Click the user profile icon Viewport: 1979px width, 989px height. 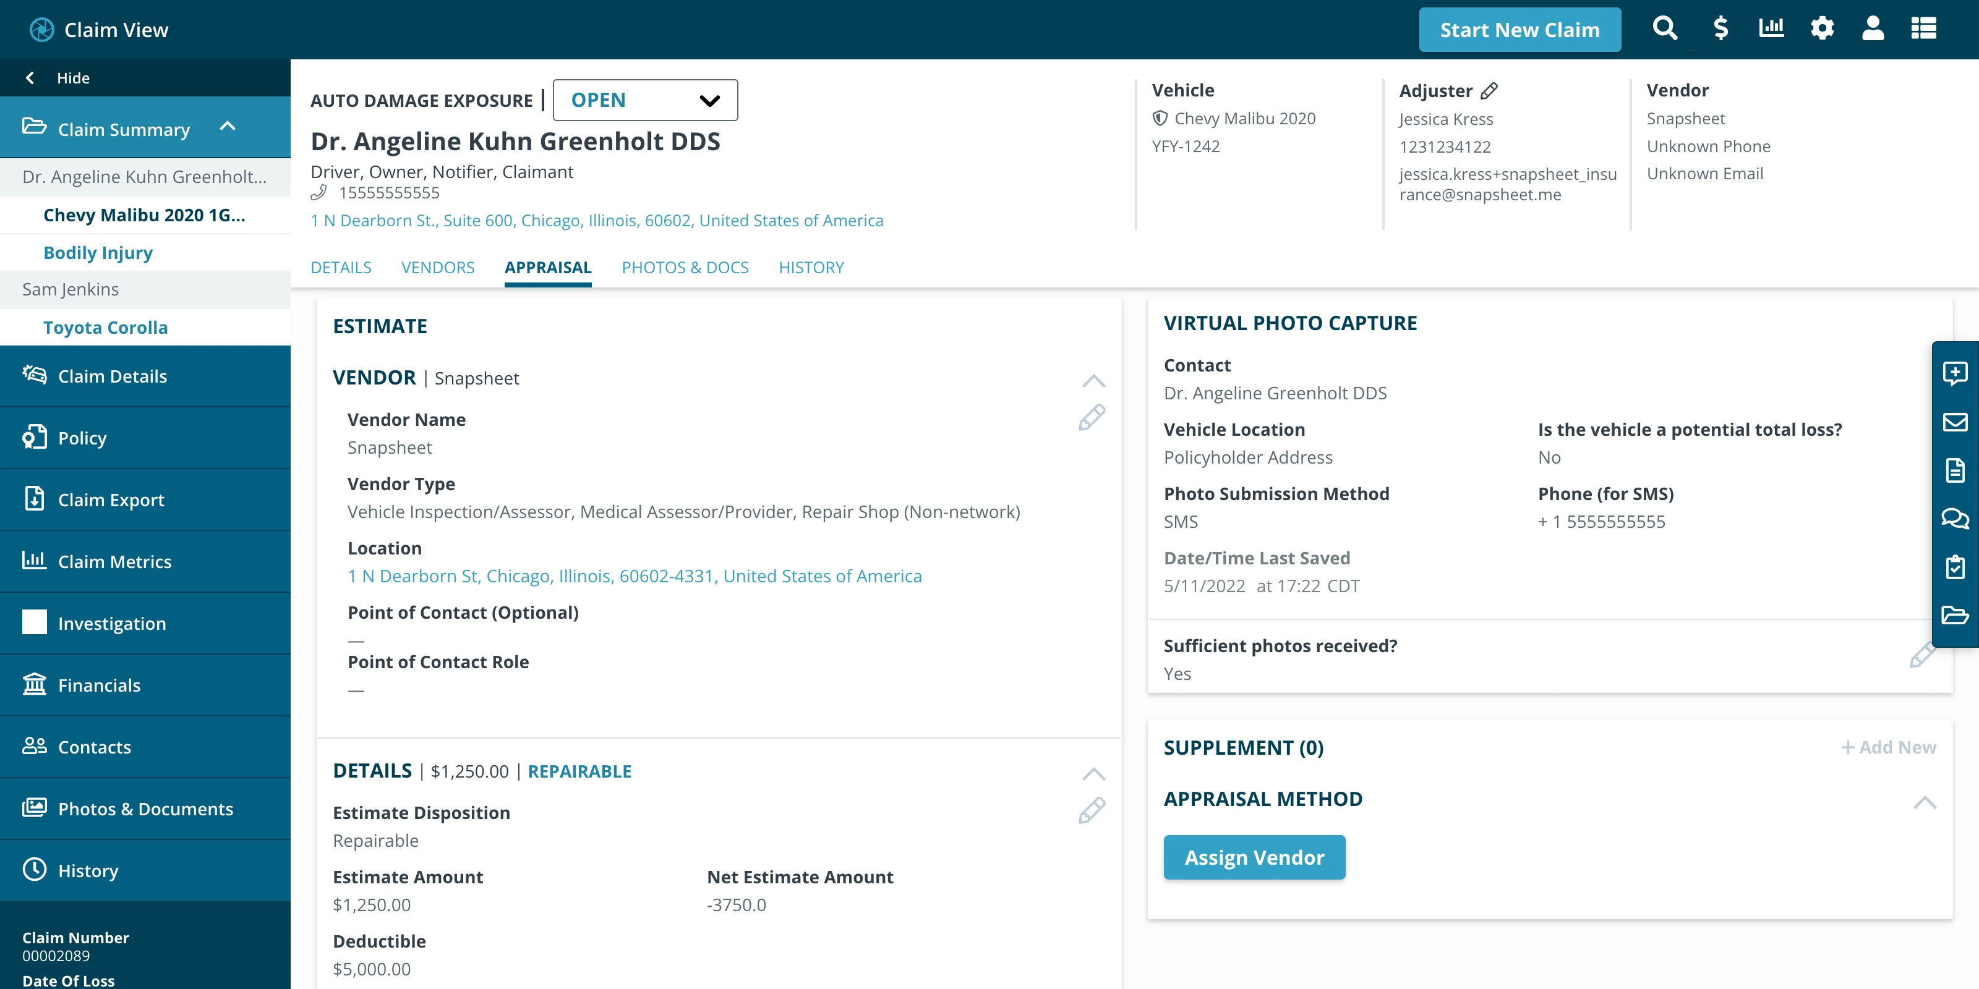pyautogui.click(x=1872, y=29)
